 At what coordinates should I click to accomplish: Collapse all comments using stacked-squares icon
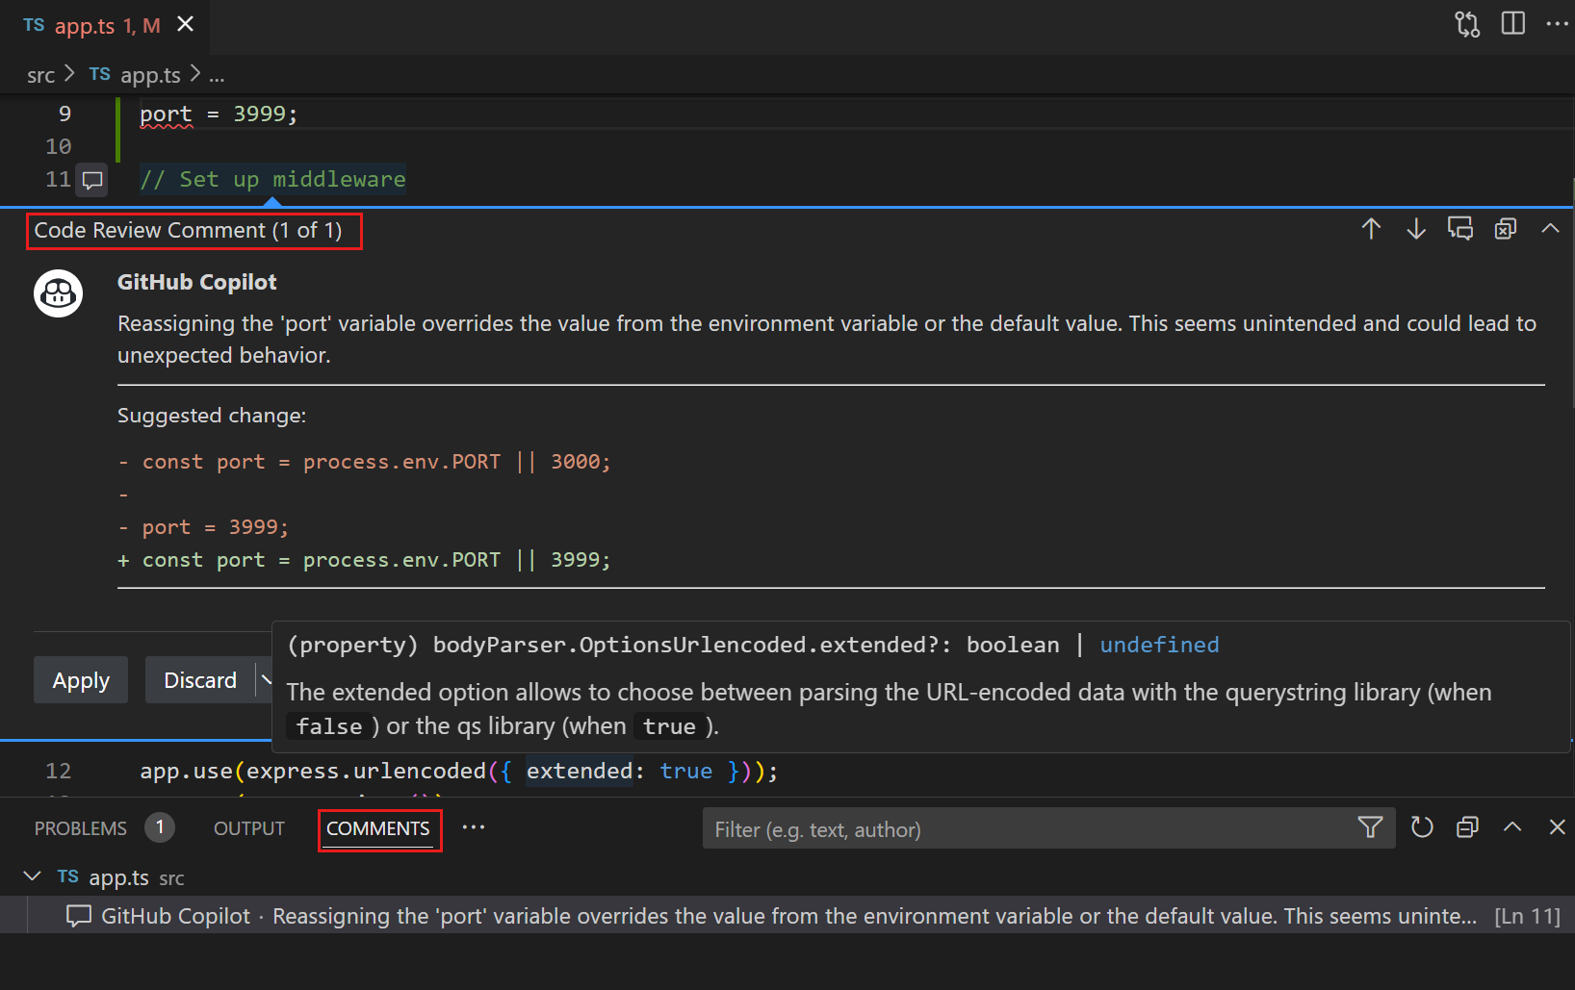1467,827
